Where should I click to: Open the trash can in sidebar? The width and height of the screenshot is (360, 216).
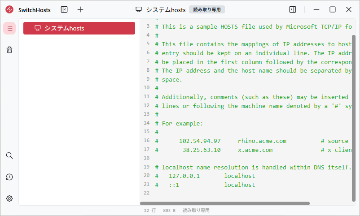[9, 50]
